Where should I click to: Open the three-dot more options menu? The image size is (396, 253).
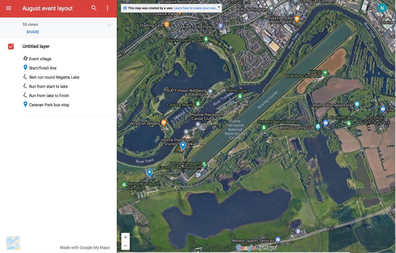(x=108, y=8)
